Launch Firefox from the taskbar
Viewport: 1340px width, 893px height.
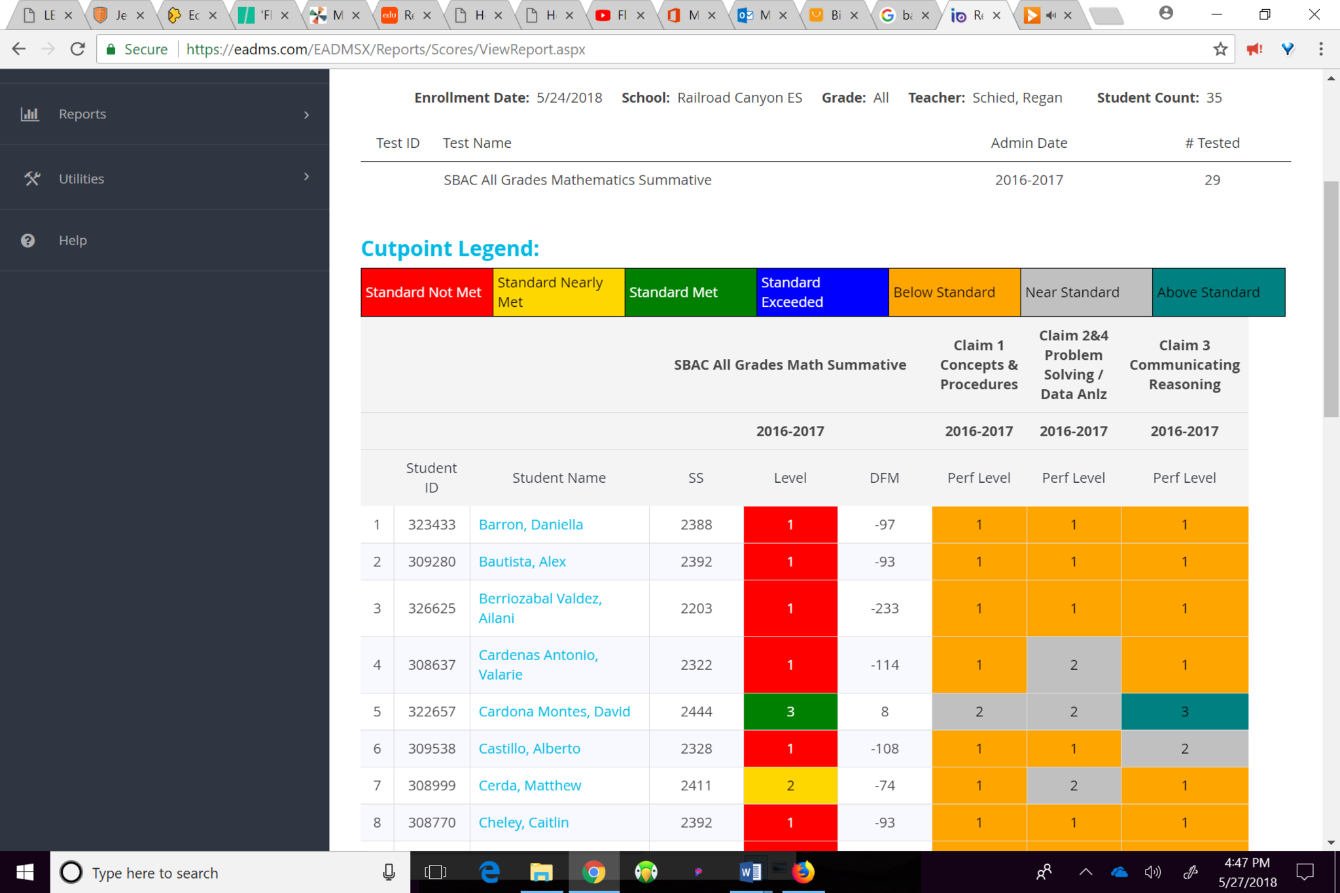pos(803,872)
